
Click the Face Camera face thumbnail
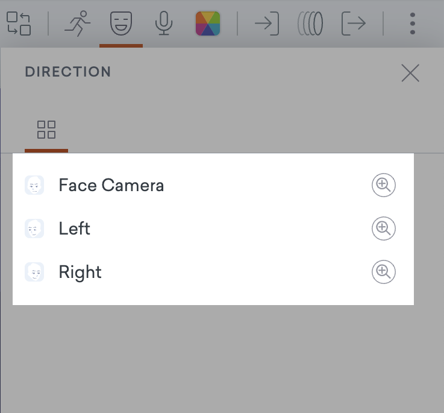[34, 185]
